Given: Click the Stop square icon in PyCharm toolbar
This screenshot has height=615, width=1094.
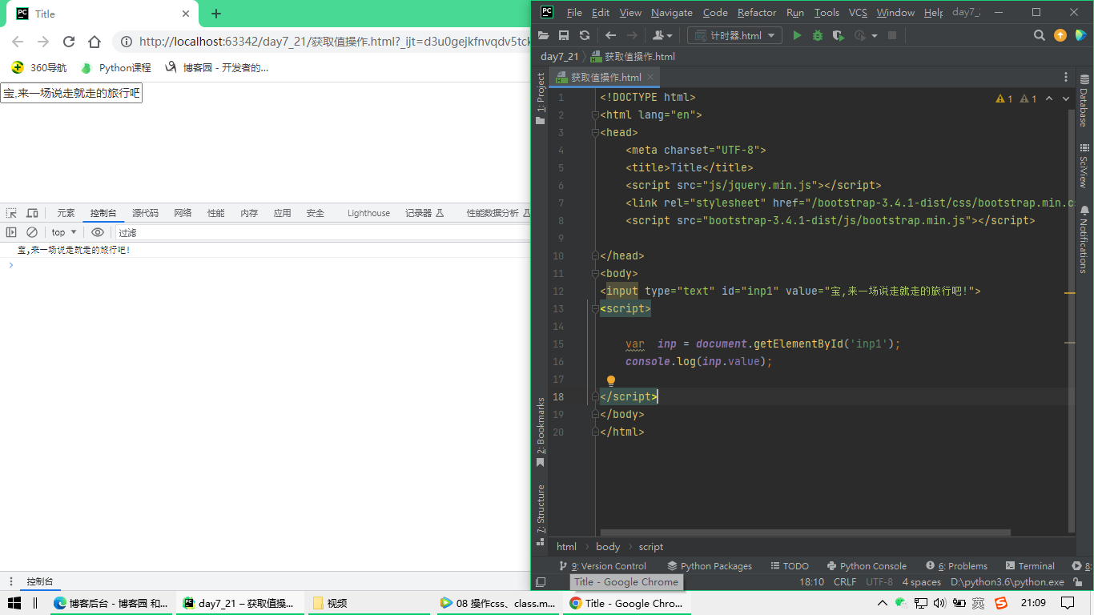Looking at the screenshot, I should click(x=892, y=35).
